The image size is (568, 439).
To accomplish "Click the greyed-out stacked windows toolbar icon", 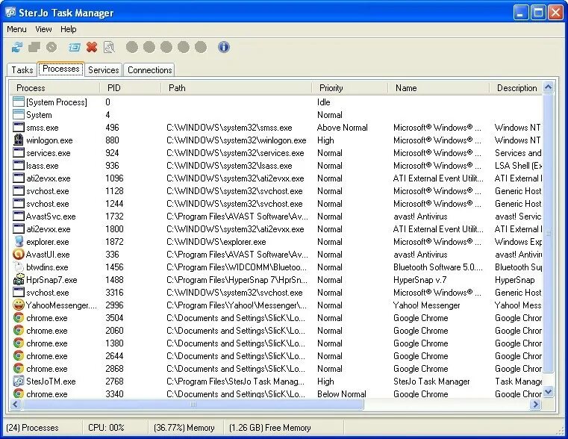I will [x=34, y=47].
